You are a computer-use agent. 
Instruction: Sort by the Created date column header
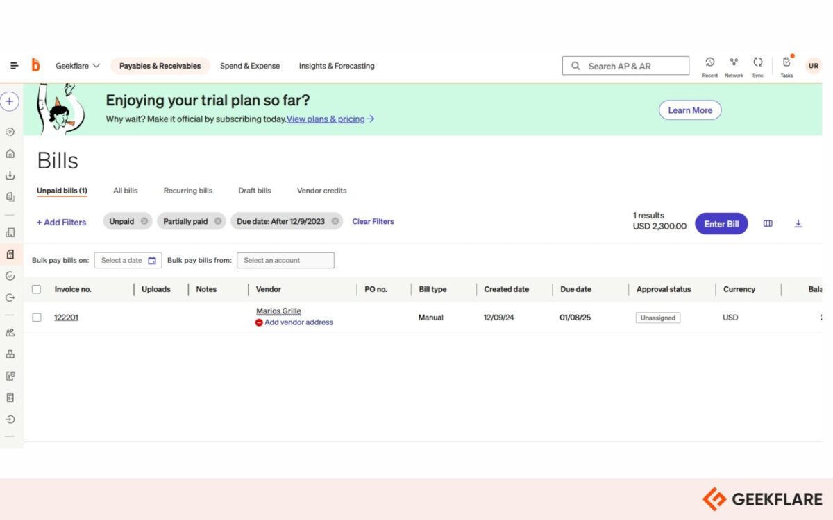click(x=507, y=289)
